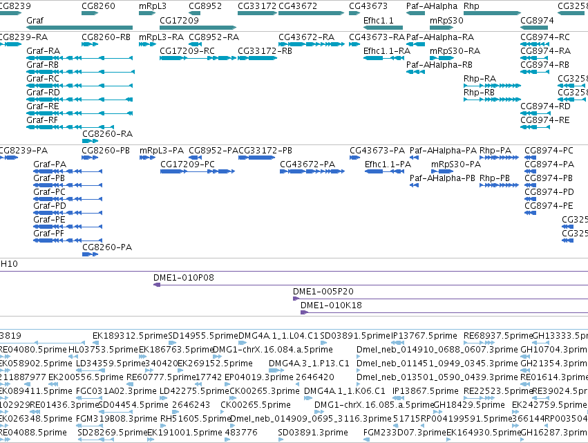Click the Graf-RF transcript label
Viewport: 588px width, 443px height.
[x=42, y=120]
